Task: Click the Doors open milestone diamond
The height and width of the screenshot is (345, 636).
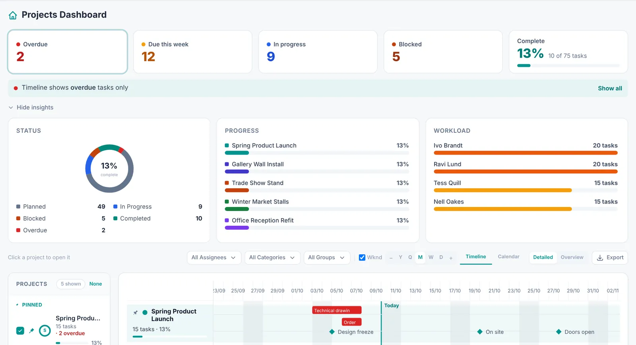Action: tap(558, 331)
